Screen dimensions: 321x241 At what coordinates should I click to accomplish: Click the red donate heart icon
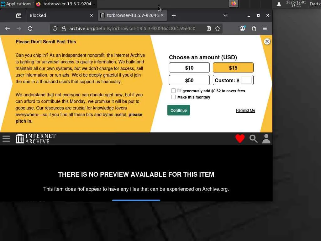click(x=240, y=138)
